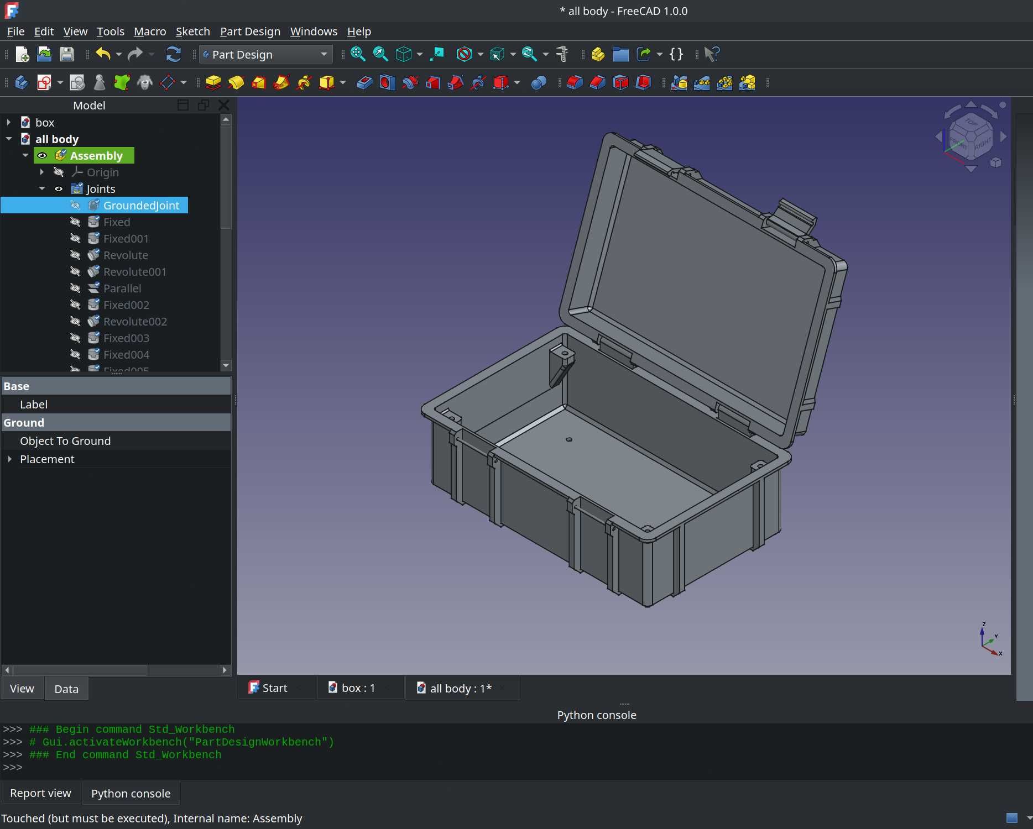1033x829 pixels.
Task: Create a new Body
Action: (x=22, y=83)
